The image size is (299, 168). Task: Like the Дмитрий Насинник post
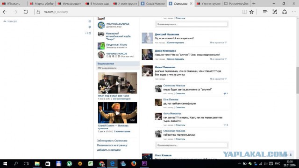218,42
